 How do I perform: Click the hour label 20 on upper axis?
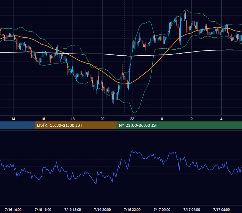click(x=102, y=119)
